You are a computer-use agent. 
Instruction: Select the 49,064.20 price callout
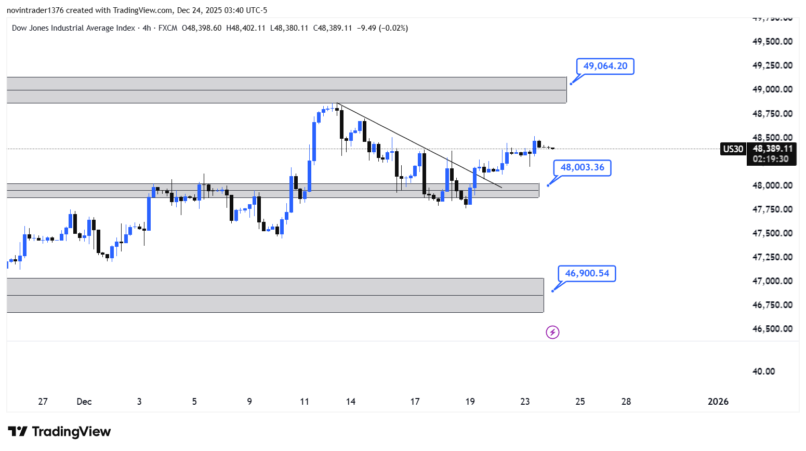click(x=605, y=67)
